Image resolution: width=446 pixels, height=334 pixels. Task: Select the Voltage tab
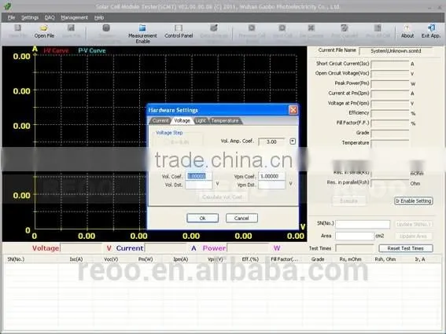click(182, 120)
